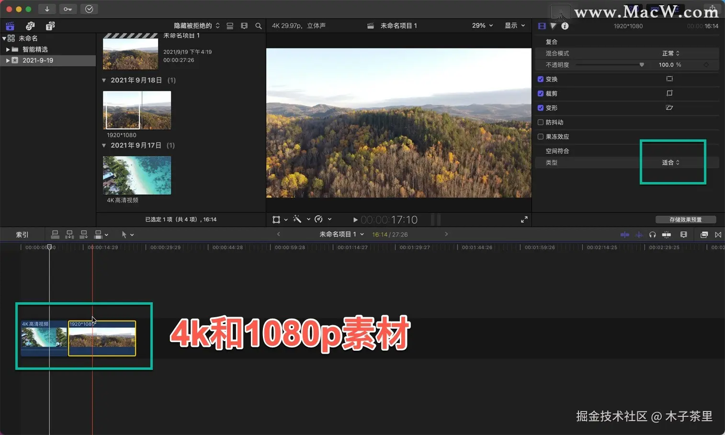This screenshot has height=435, width=725.
Task: Click the browser search magnifier icon
Action: [x=259, y=26]
